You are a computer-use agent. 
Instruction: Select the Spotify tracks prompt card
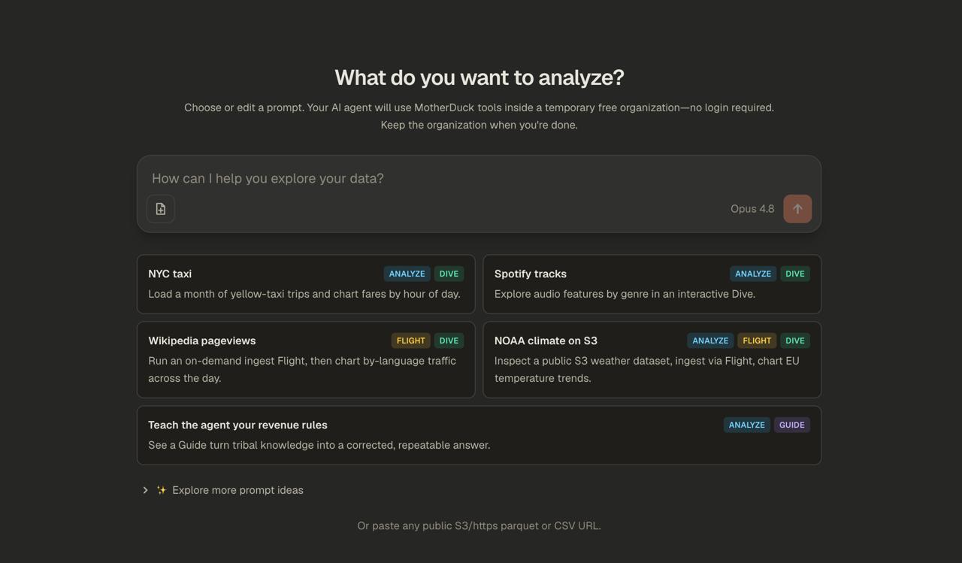652,284
